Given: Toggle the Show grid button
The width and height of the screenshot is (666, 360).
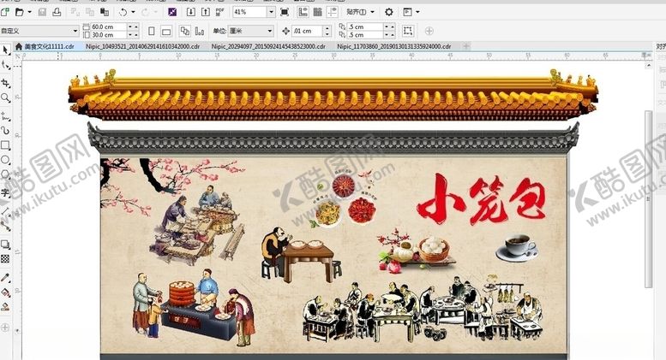Looking at the screenshot, I should click(x=318, y=12).
